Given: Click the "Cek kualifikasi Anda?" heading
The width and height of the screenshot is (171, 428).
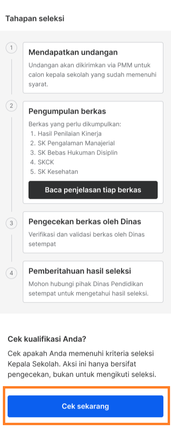Looking at the screenshot, I should click(x=47, y=339).
